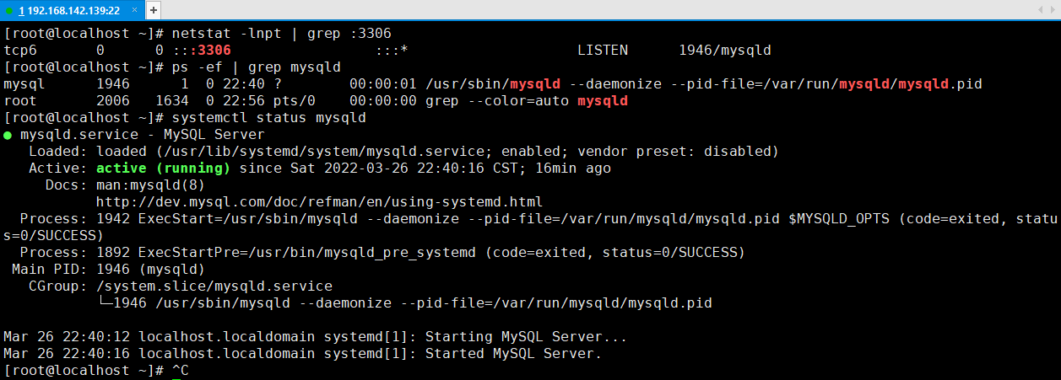Click 'Process: 1892 ExecStartPre' line
This screenshot has height=380, width=1061.
coord(382,253)
